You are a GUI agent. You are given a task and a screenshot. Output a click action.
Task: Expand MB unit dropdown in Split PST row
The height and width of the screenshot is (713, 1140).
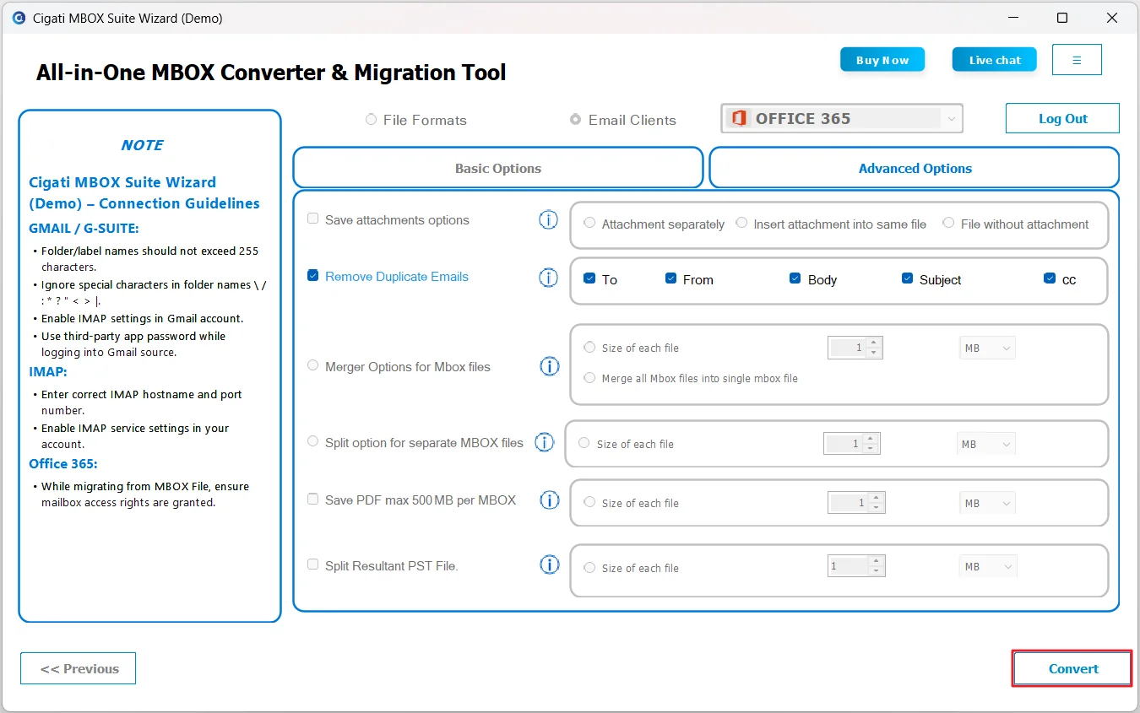[x=988, y=566]
